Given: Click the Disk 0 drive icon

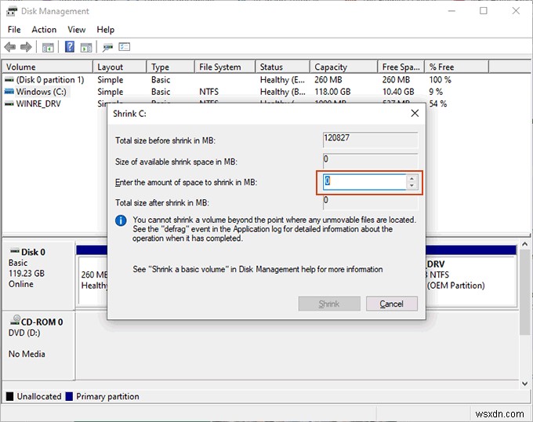Looking at the screenshot, I should pos(15,251).
